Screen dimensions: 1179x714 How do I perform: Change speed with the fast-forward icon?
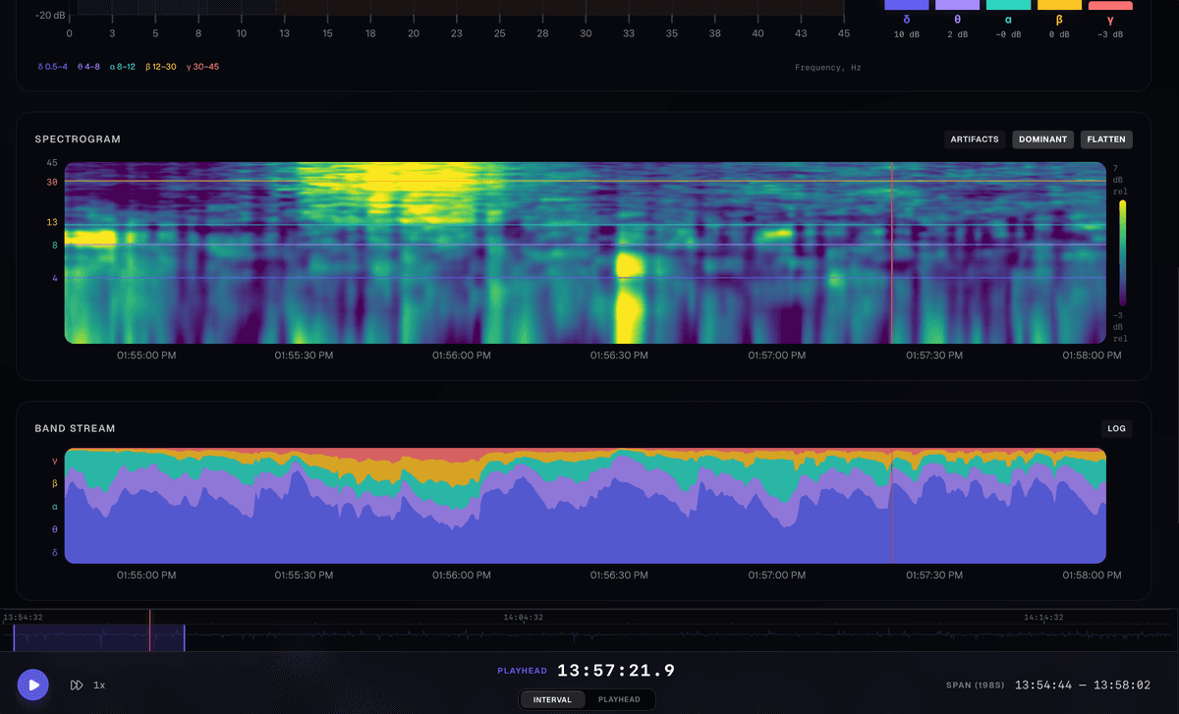click(x=77, y=685)
